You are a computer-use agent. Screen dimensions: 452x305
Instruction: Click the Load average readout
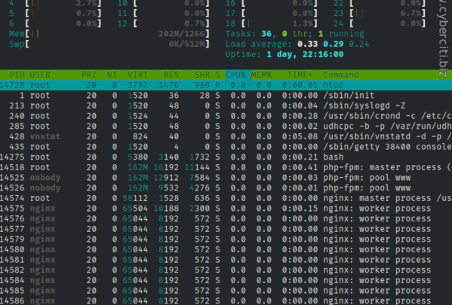pyautogui.click(x=297, y=44)
